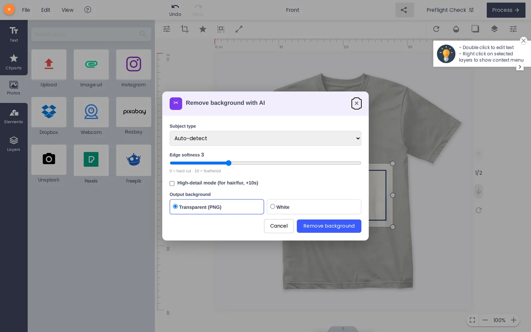Viewport: 531px width, 332px height.
Task: Expand the tips panel chevron arrow
Action: click(x=520, y=67)
